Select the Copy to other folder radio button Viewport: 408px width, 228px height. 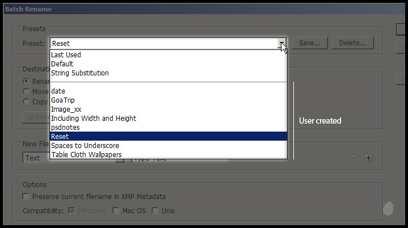pyautogui.click(x=26, y=102)
